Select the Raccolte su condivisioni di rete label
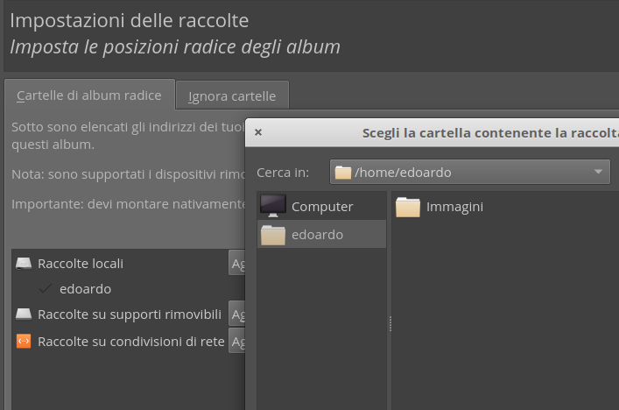This screenshot has height=410, width=619. pyautogui.click(x=130, y=342)
